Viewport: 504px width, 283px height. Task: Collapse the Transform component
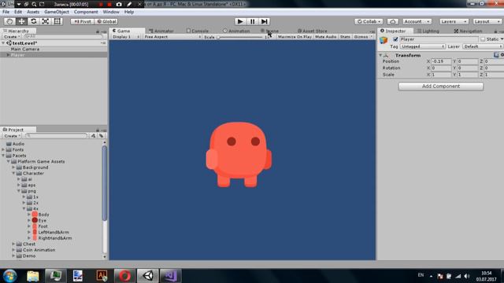point(380,55)
